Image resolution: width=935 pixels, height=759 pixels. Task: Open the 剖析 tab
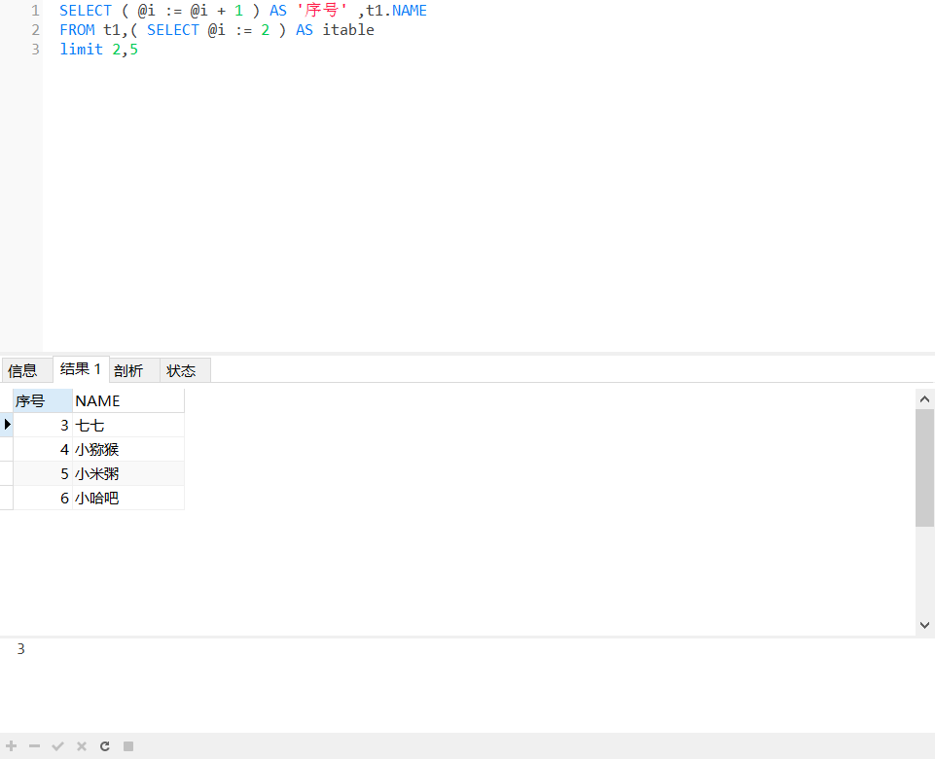[134, 370]
